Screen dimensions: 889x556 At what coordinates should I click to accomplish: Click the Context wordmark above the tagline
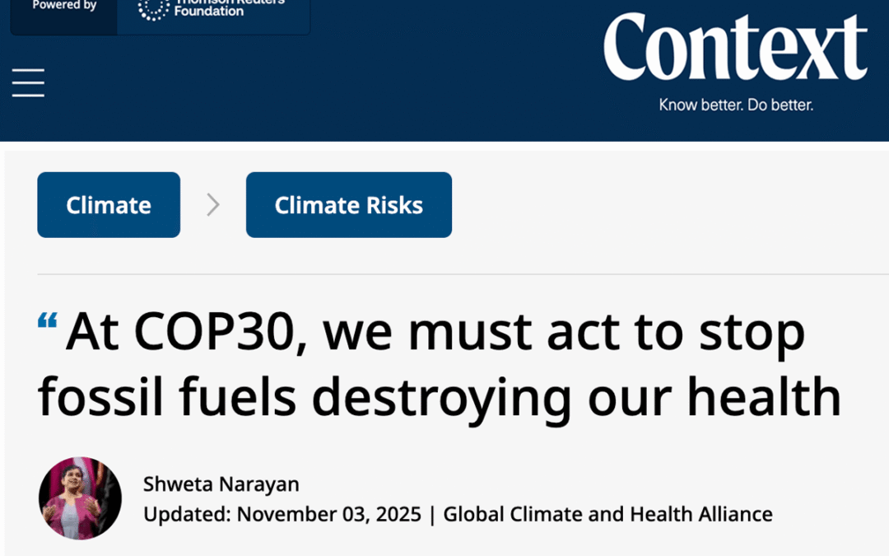(735, 47)
